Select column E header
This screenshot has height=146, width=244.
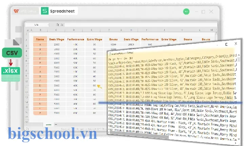(x=91, y=30)
